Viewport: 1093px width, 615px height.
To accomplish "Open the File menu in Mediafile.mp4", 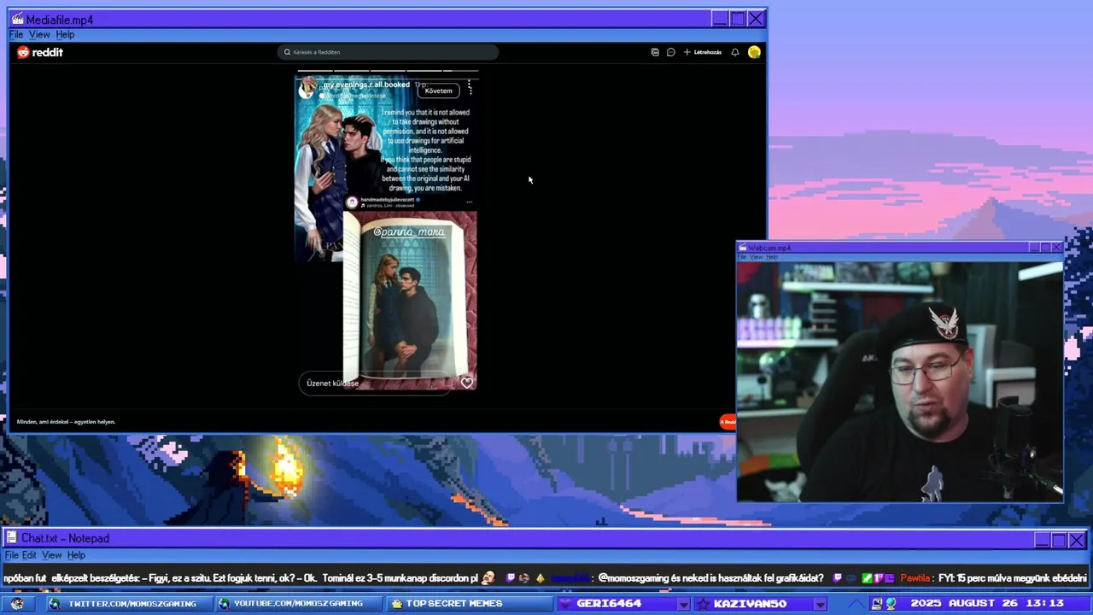I will [16, 34].
